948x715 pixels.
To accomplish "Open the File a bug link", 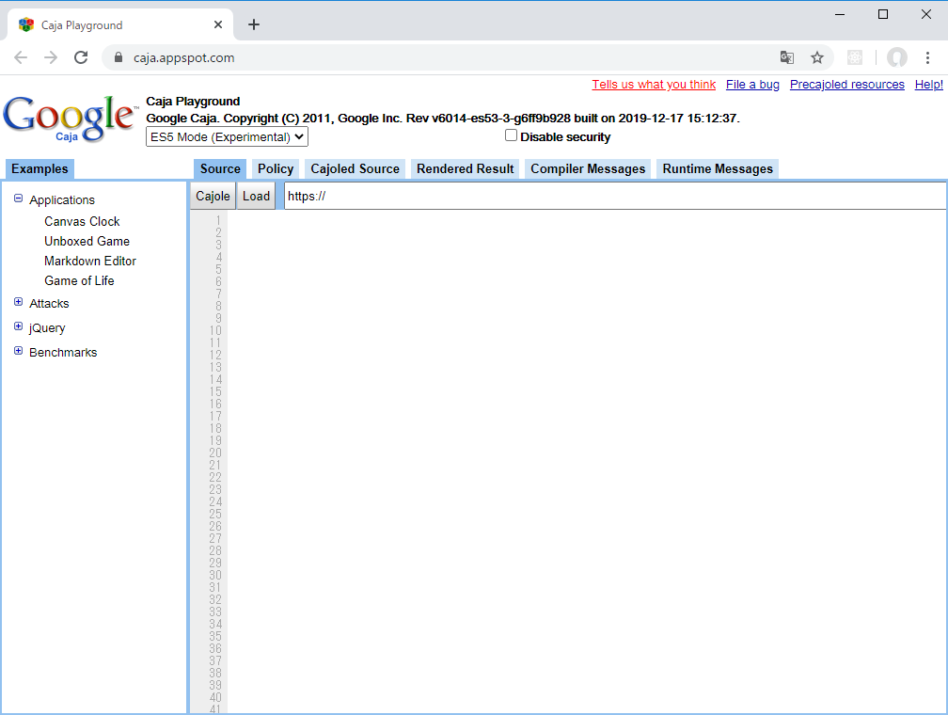I will [x=752, y=84].
